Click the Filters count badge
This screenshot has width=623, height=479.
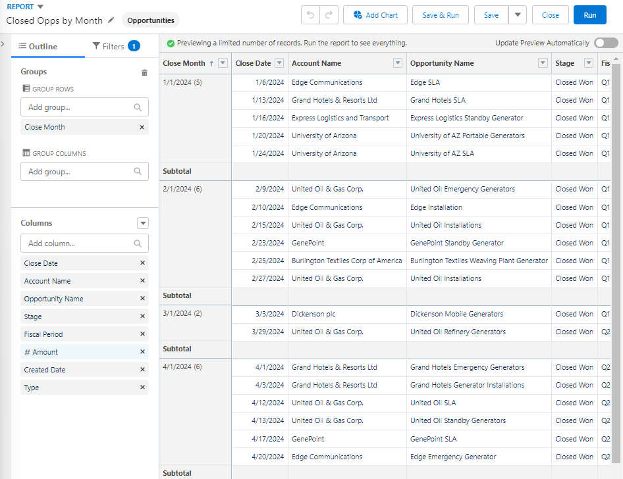pos(134,47)
